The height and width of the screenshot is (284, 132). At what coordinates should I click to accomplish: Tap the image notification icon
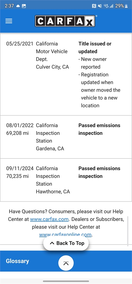24,6
